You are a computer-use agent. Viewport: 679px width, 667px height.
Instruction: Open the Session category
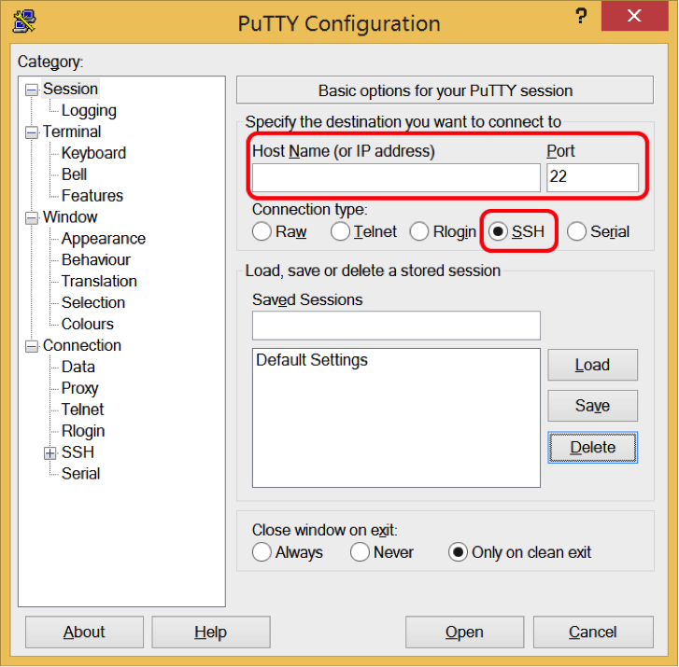71,89
